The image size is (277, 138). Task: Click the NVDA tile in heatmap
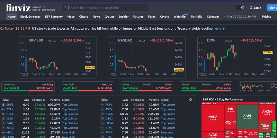coord(213,118)
